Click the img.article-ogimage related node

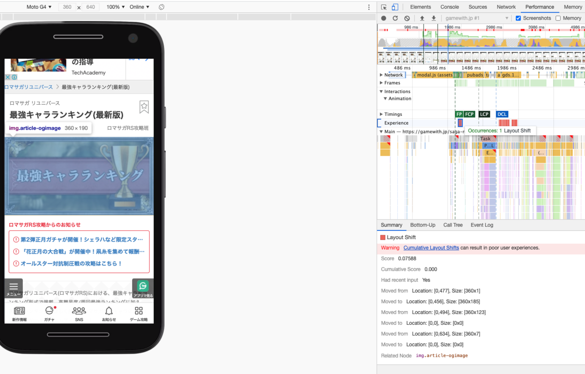[442, 355]
